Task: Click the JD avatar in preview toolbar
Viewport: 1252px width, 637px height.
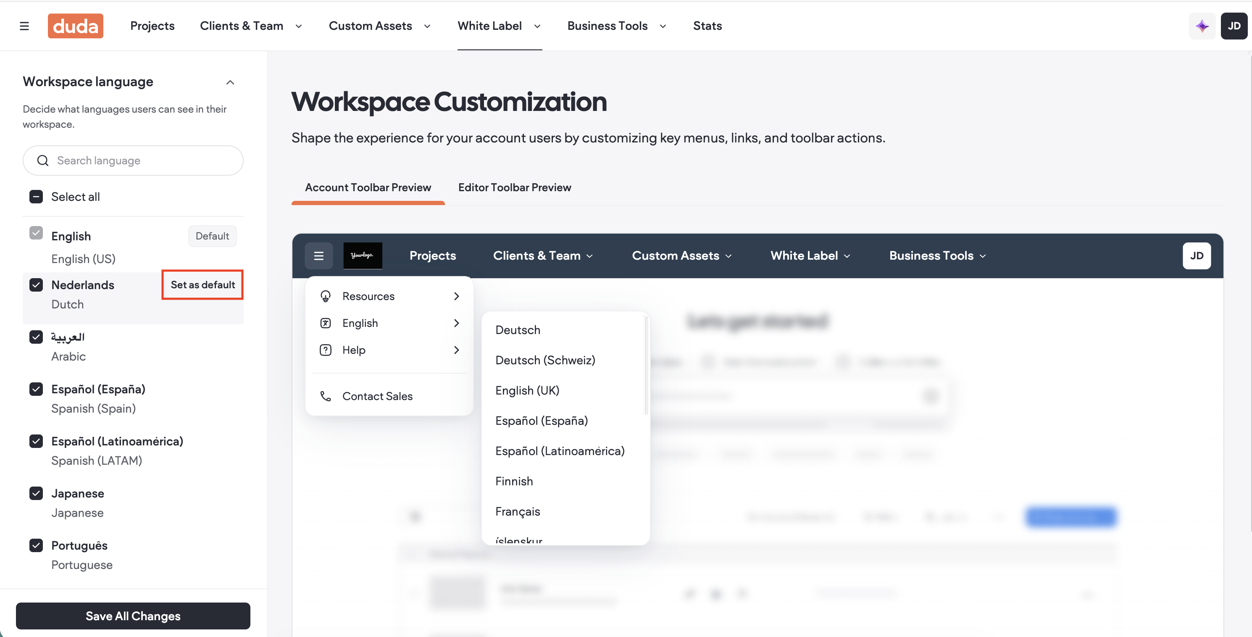Action: coord(1197,256)
